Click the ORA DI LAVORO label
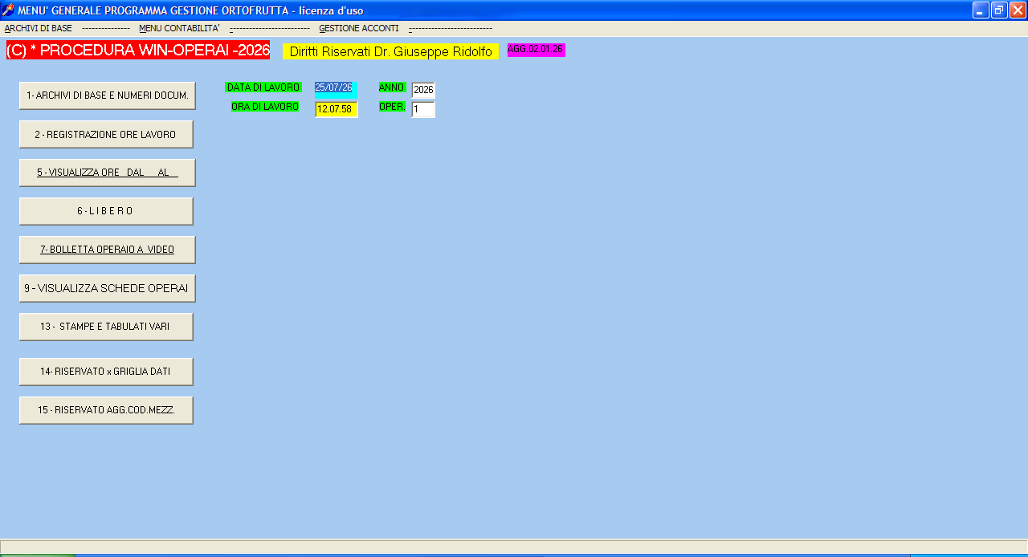 click(265, 107)
